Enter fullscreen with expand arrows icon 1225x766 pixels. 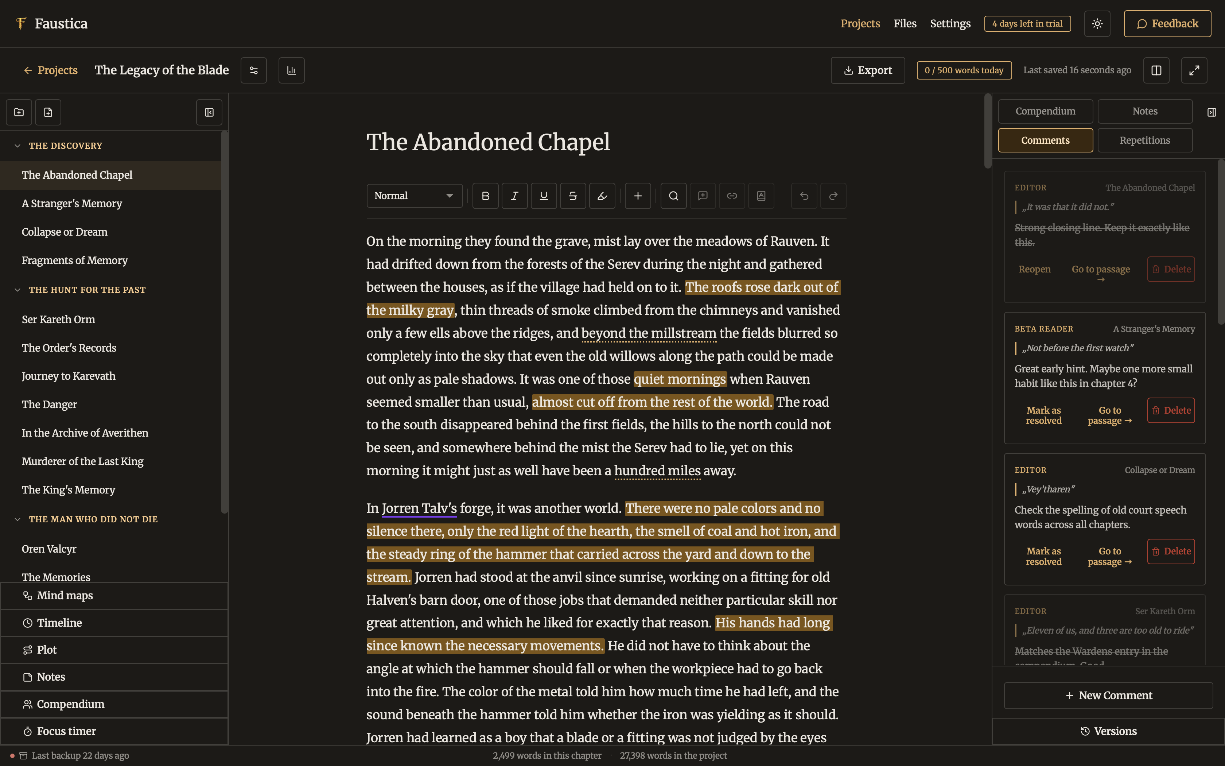click(x=1194, y=70)
